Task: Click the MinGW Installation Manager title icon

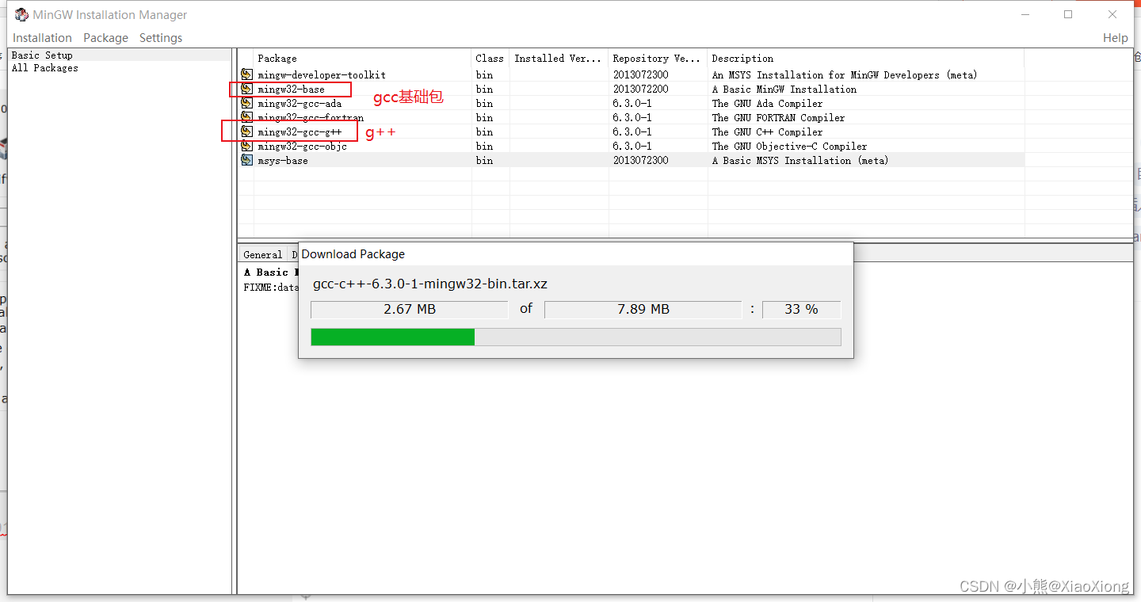Action: click(x=21, y=14)
